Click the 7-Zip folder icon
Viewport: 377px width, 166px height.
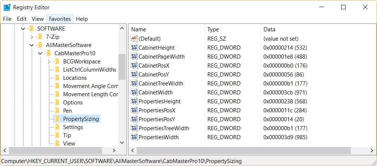40,37
